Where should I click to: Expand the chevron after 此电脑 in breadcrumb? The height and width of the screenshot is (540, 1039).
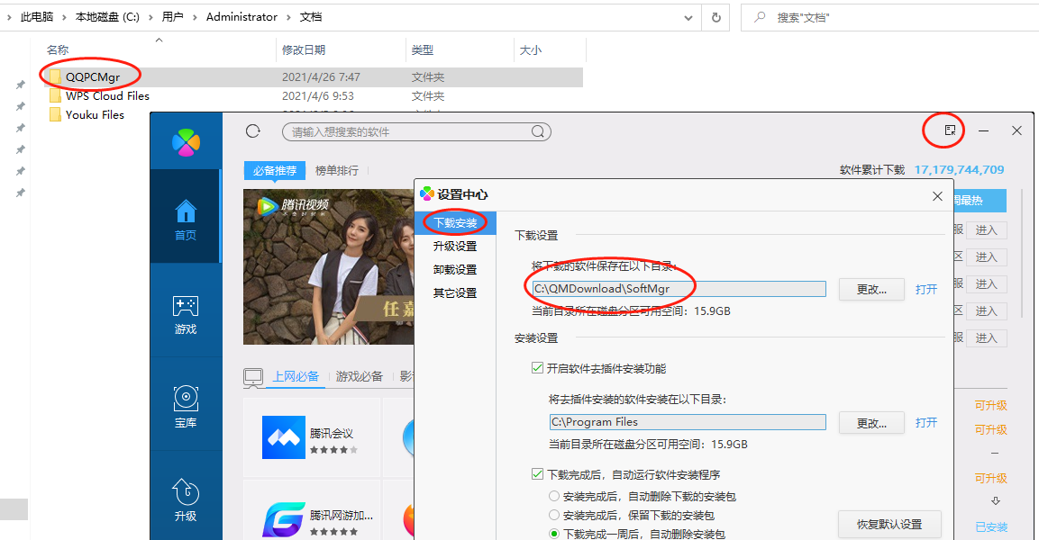click(64, 17)
